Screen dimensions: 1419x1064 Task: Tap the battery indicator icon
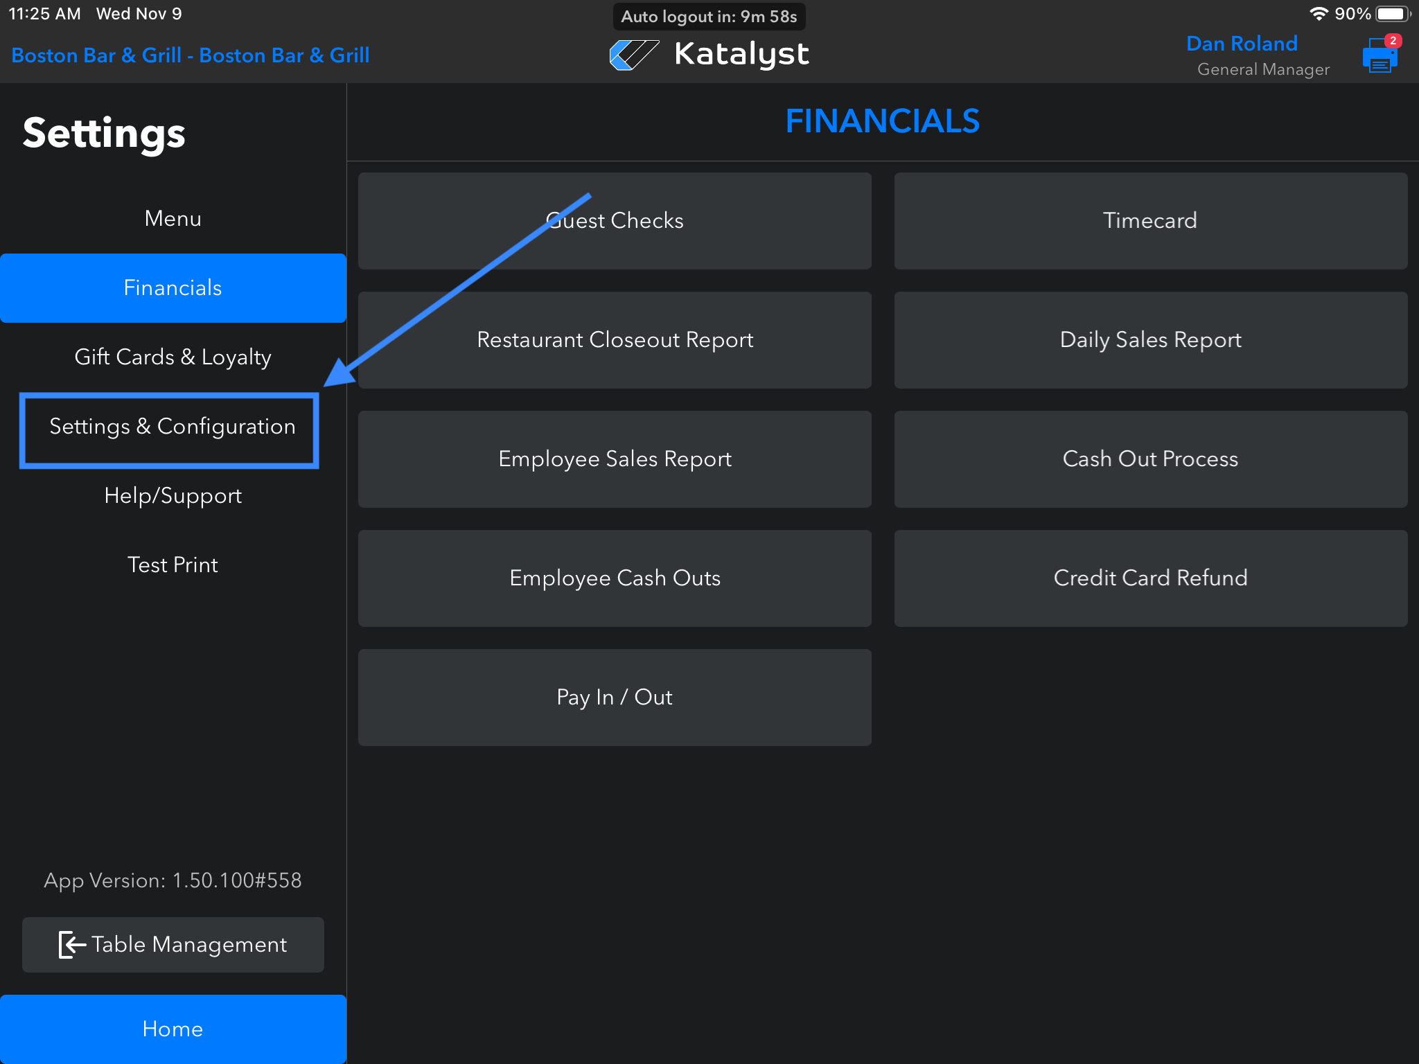click(1393, 14)
